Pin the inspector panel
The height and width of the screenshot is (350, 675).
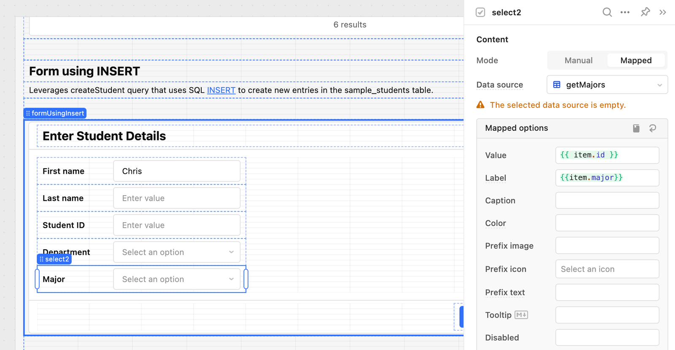click(645, 12)
